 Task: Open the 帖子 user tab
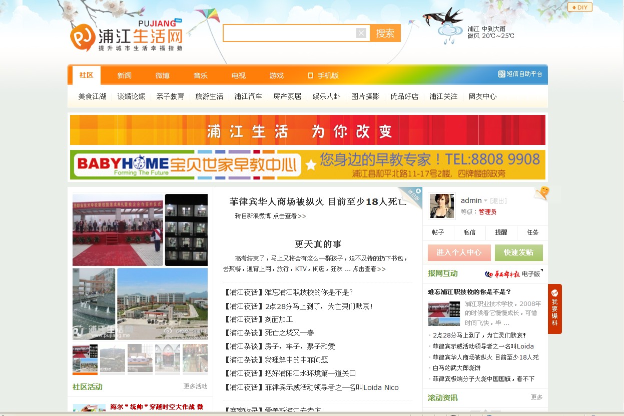point(438,232)
